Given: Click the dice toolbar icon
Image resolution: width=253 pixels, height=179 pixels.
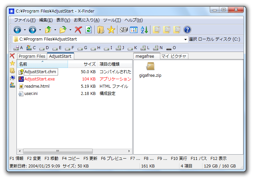Looking at the screenshot, I should (x=124, y=30).
